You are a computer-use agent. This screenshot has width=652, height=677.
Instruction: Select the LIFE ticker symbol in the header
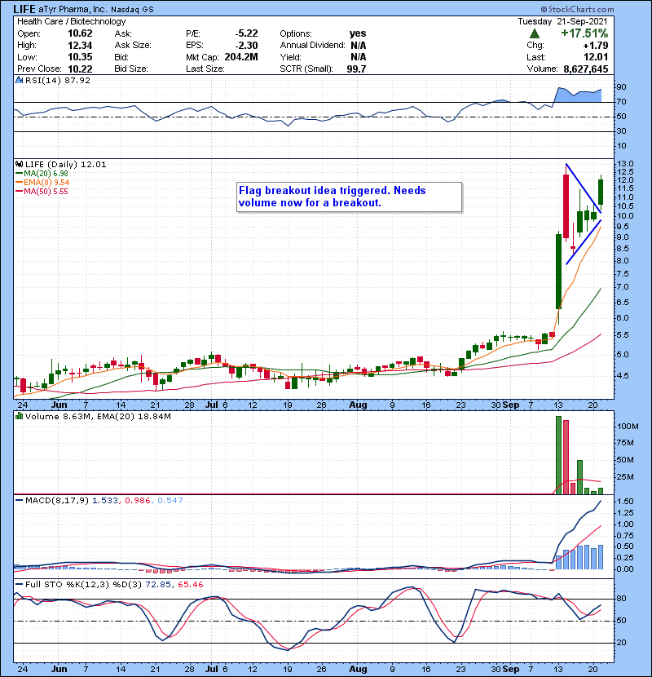coord(24,9)
